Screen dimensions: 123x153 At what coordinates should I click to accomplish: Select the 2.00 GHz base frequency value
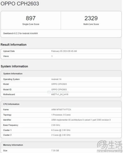(56, 125)
